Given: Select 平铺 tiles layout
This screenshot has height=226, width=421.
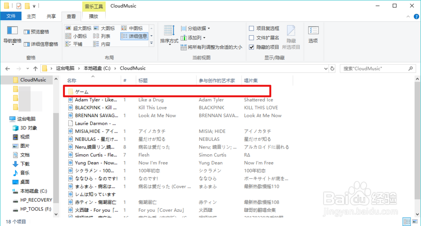Looking at the screenshot, I should coord(74,44).
